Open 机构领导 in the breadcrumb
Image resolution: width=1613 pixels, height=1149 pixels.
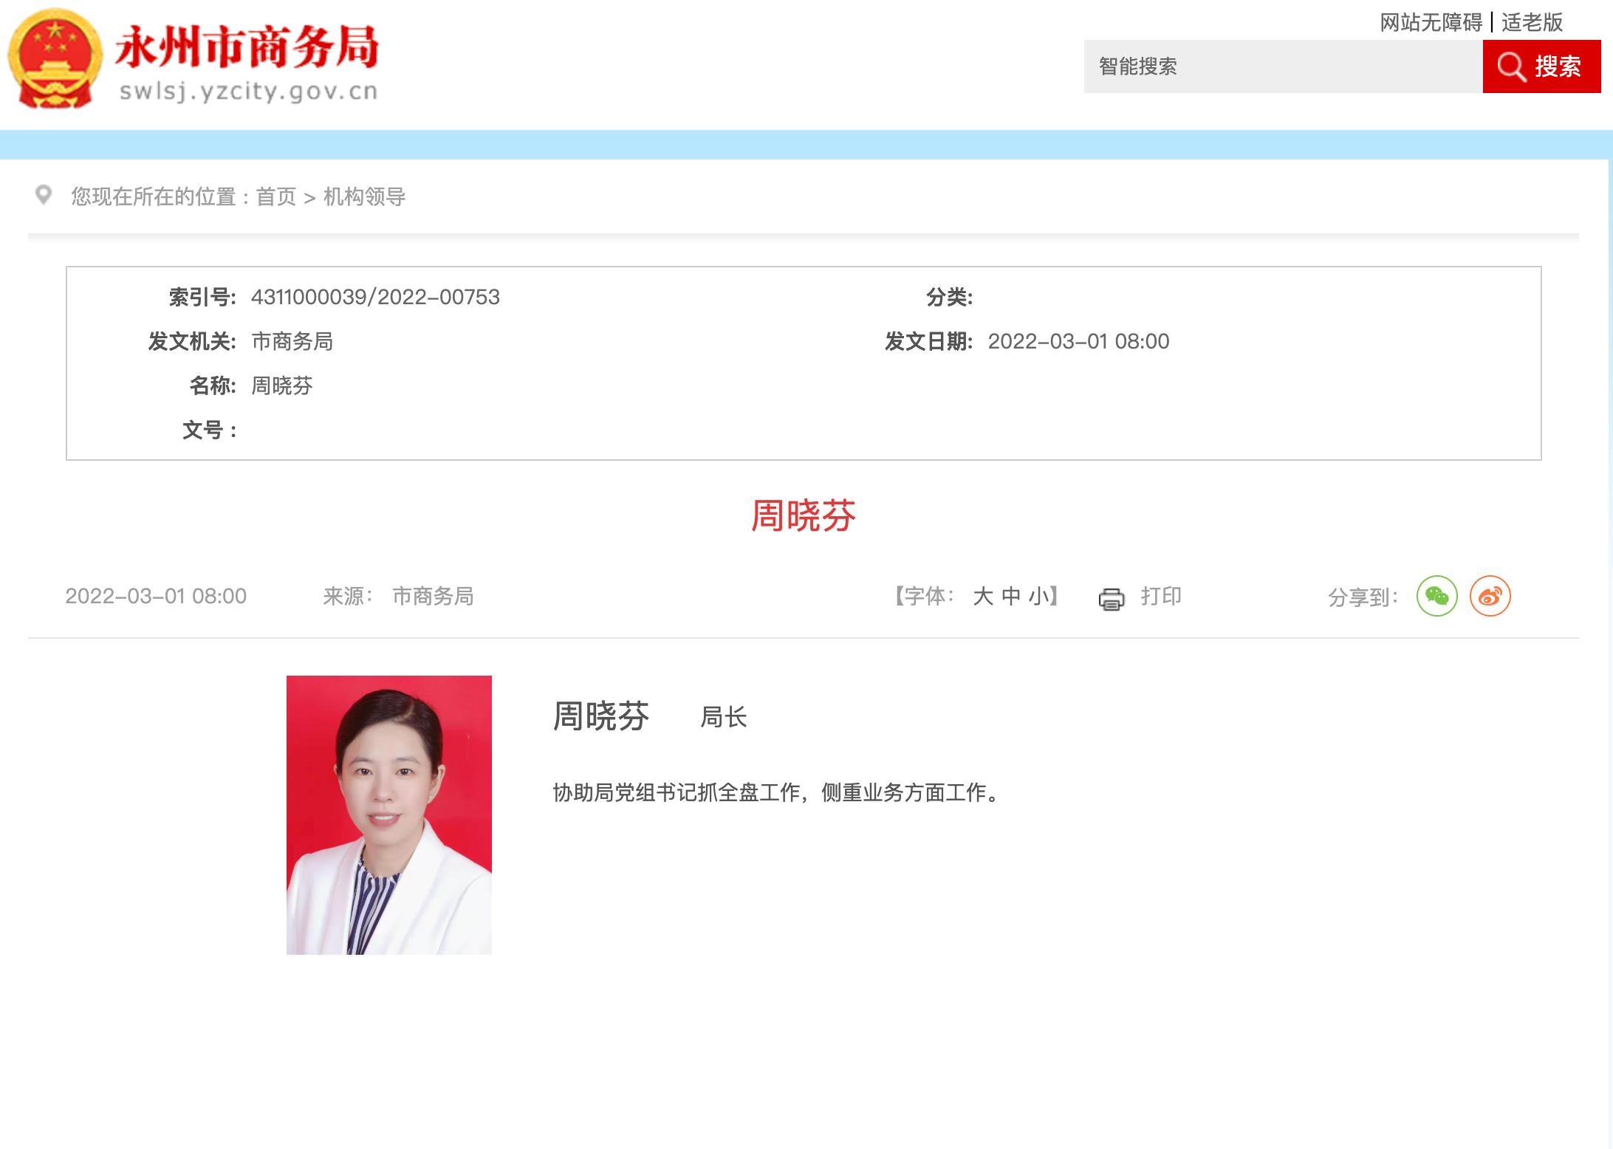click(x=364, y=196)
